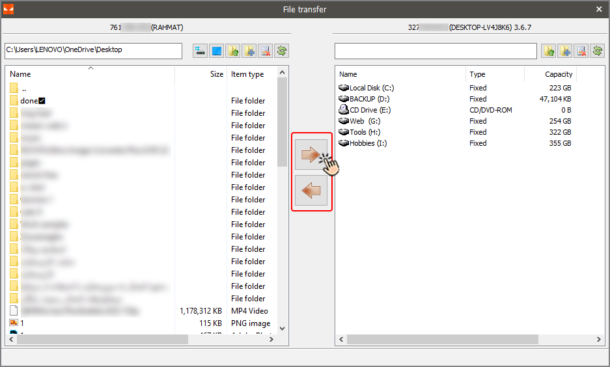Image resolution: width=610 pixels, height=367 pixels.
Task: Click local horizontal scroll right arrow
Action: coord(271,340)
